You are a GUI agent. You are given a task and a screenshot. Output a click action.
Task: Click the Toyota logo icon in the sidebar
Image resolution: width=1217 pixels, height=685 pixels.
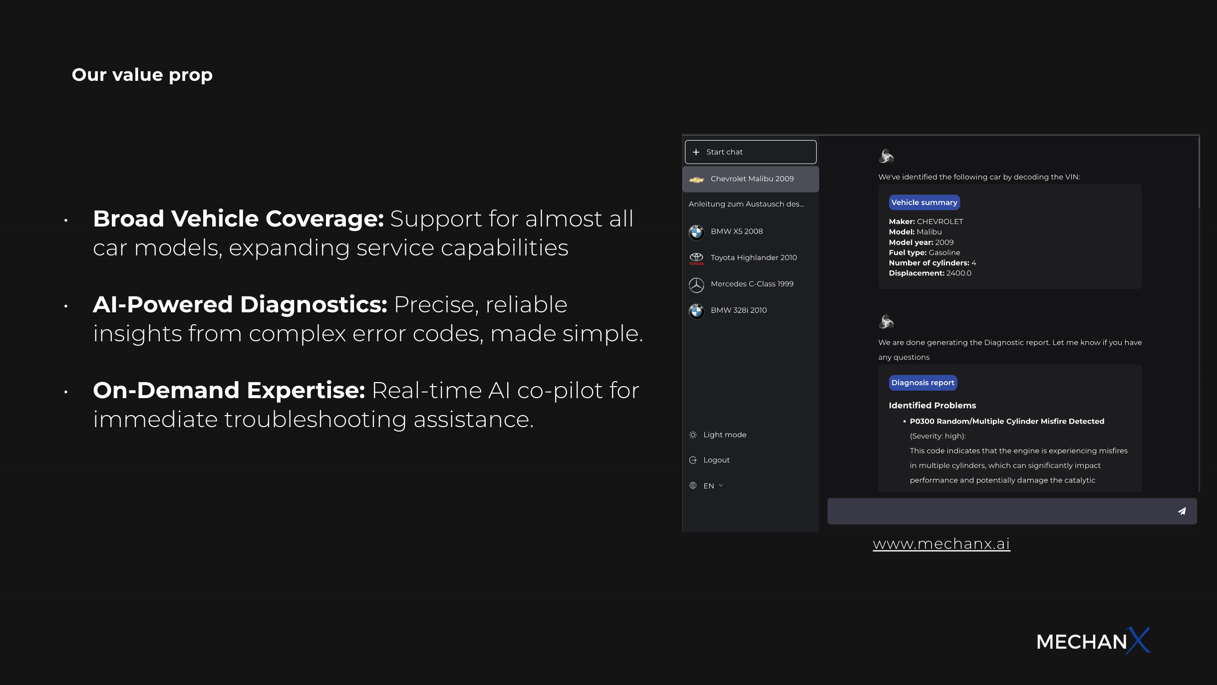pos(696,258)
